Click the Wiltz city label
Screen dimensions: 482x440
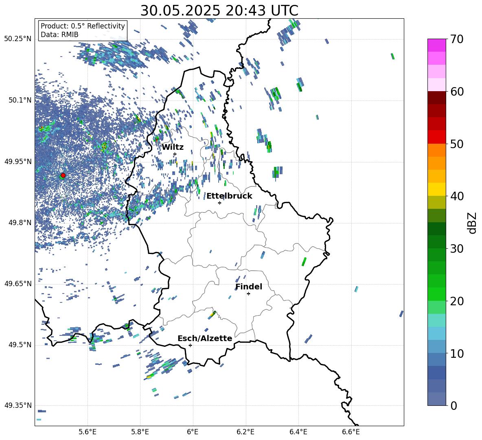(173, 147)
